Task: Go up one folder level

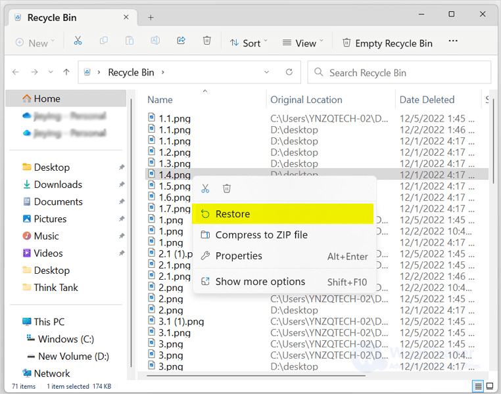Action: 66,72
